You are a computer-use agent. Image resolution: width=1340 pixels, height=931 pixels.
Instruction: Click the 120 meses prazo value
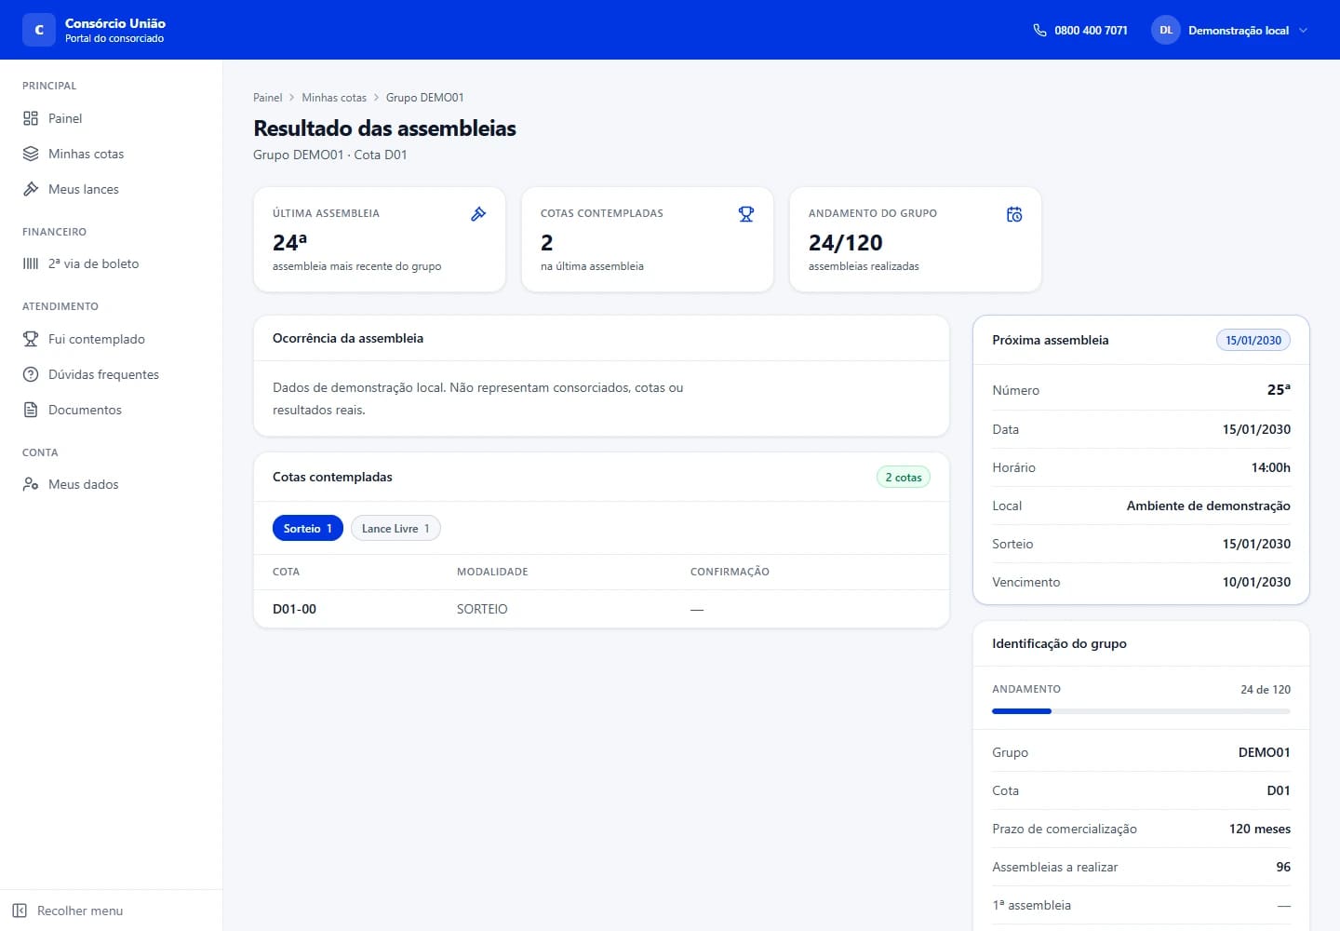[x=1260, y=829]
